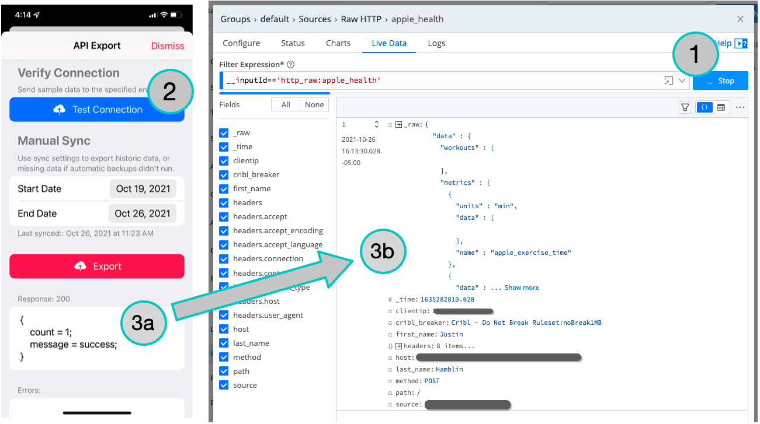This screenshot has width=760, height=424.
Task: Toggle the last_name field checkbox
Action: coord(224,343)
